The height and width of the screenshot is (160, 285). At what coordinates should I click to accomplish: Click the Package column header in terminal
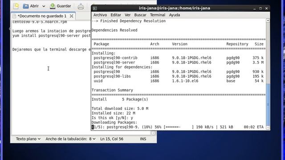point(101,44)
